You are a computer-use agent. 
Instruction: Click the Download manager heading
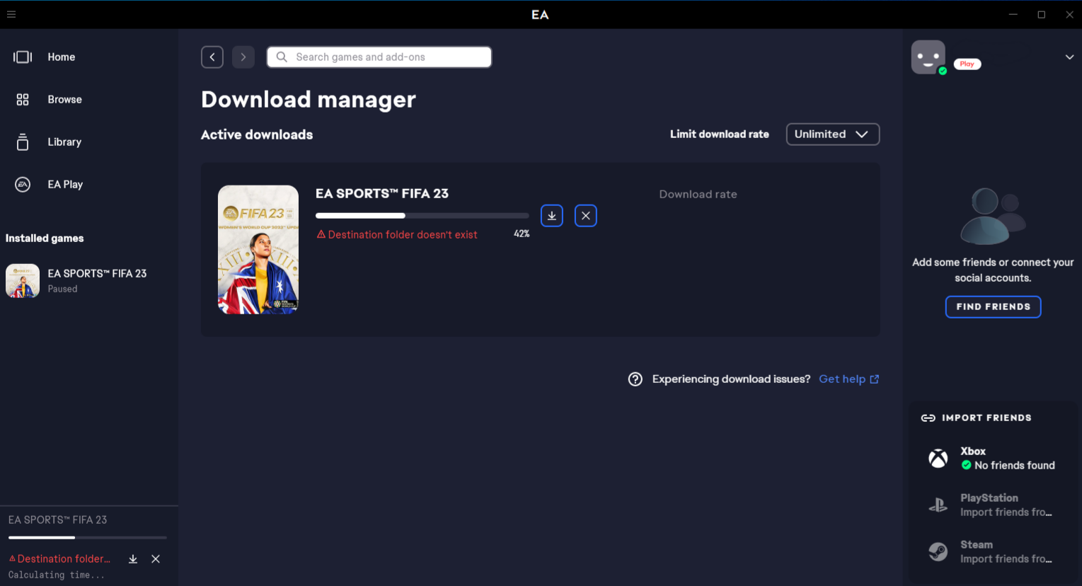pos(309,100)
